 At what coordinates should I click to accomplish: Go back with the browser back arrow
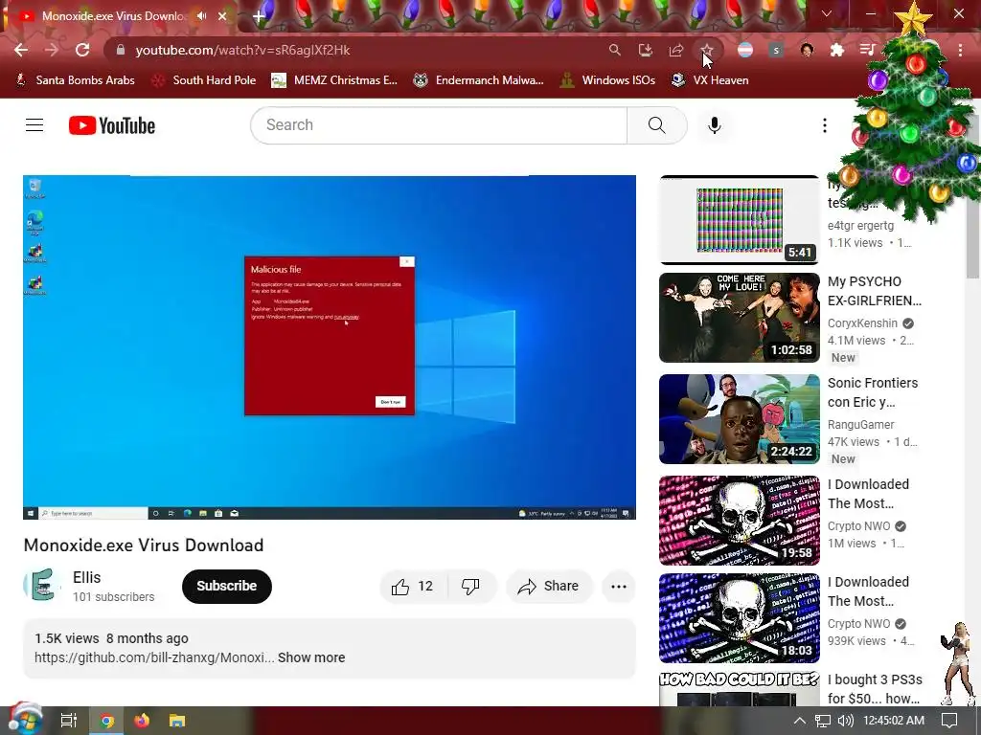pos(21,50)
